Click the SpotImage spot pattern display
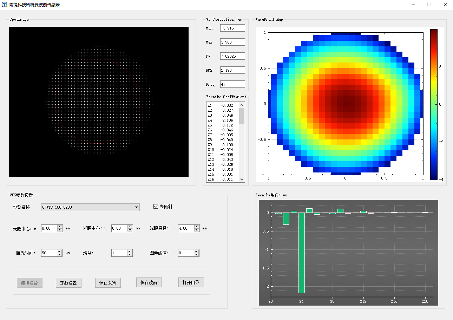The height and width of the screenshot is (320, 453). click(x=99, y=102)
